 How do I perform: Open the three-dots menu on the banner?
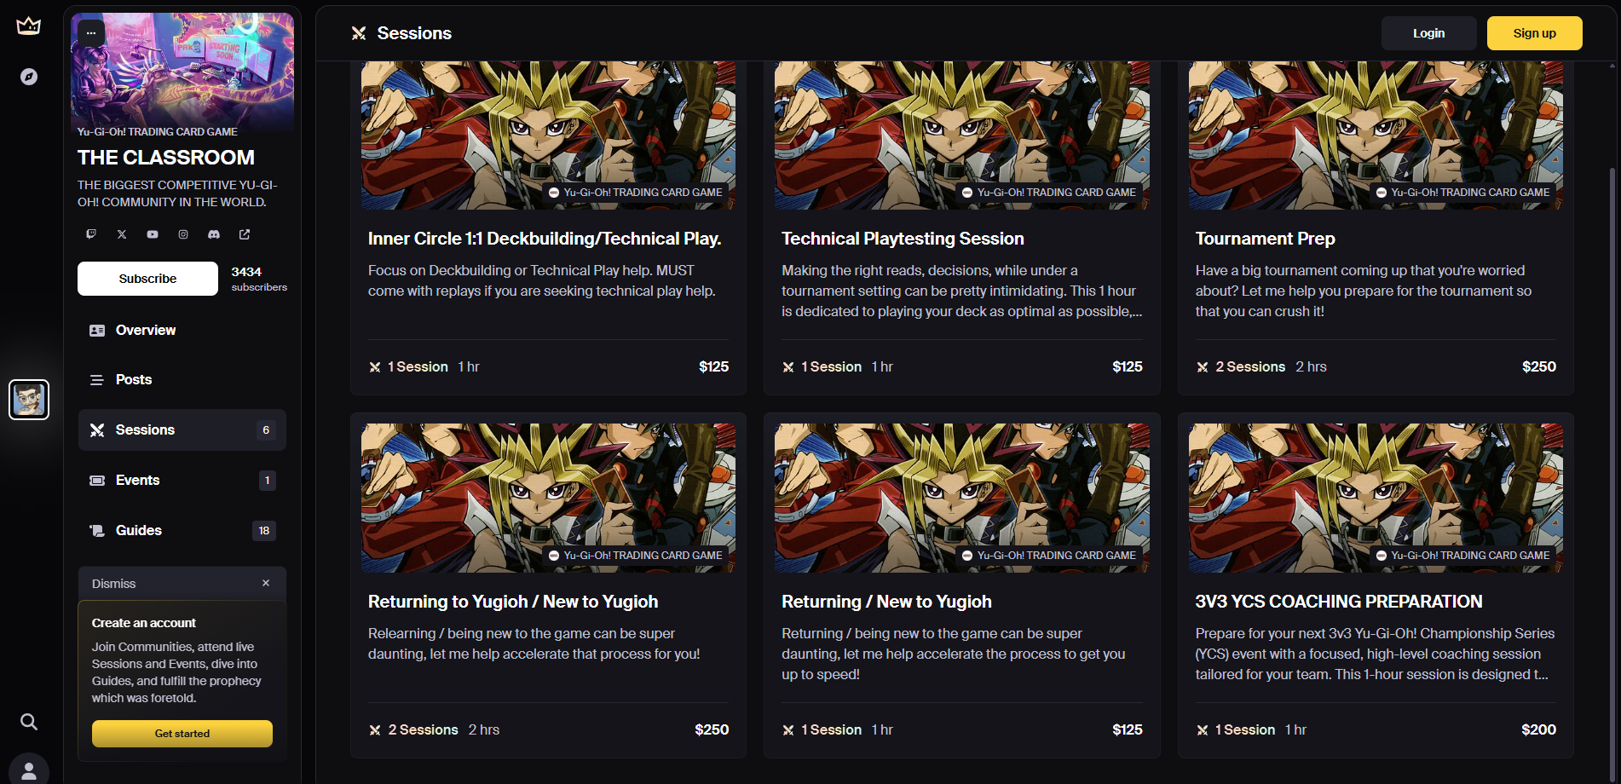91,33
